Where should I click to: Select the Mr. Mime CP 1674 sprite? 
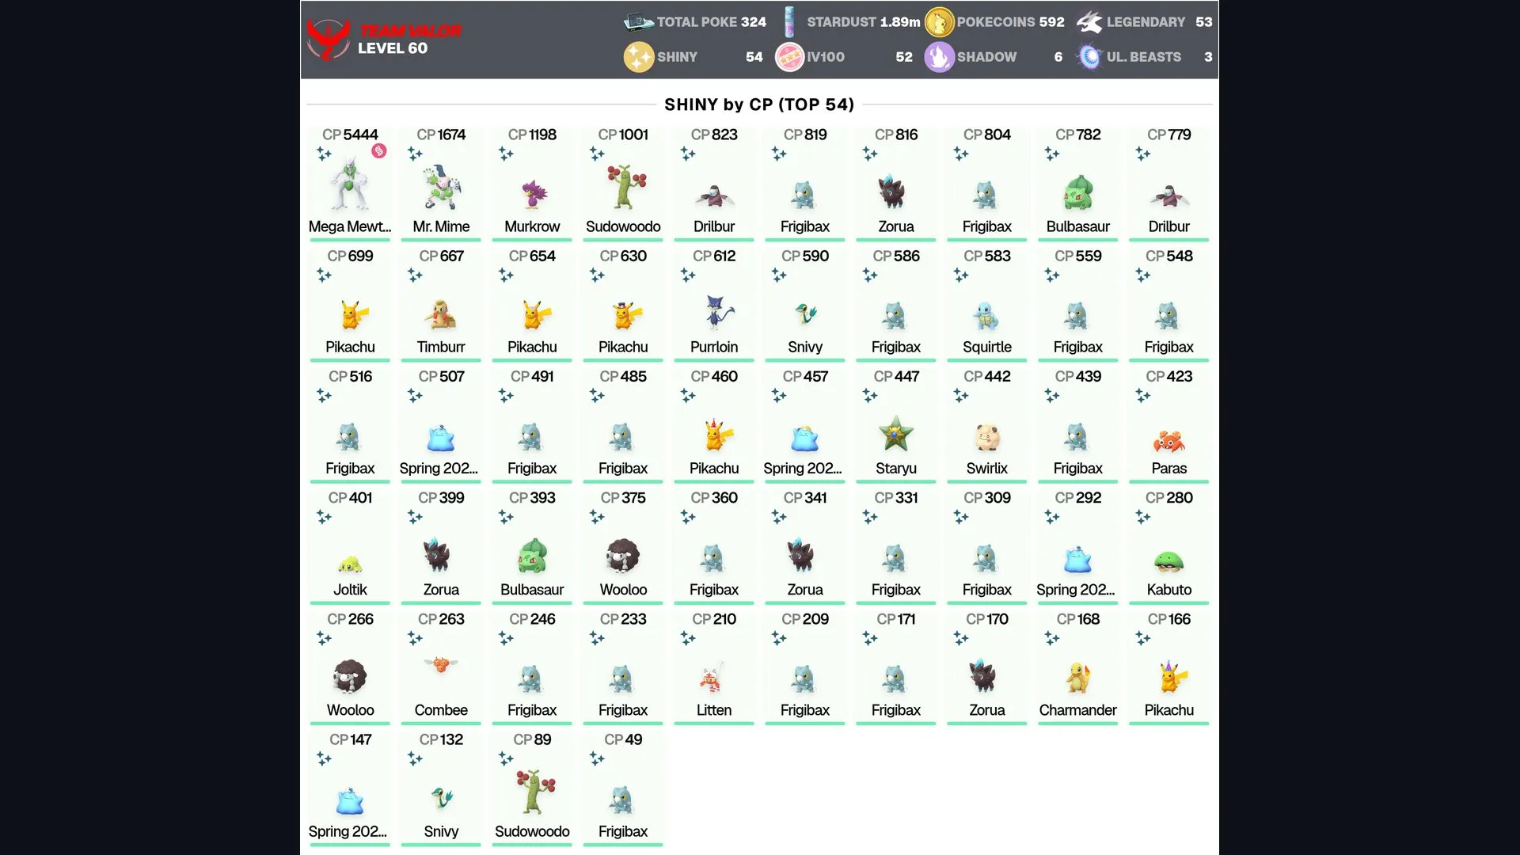(441, 188)
